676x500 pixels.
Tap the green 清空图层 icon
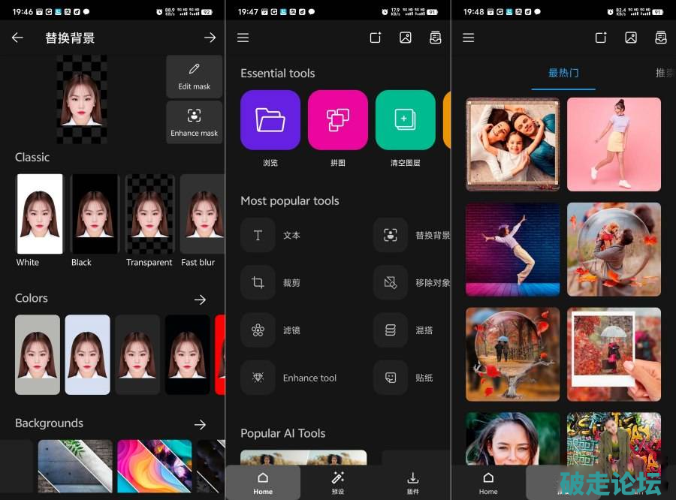point(405,120)
